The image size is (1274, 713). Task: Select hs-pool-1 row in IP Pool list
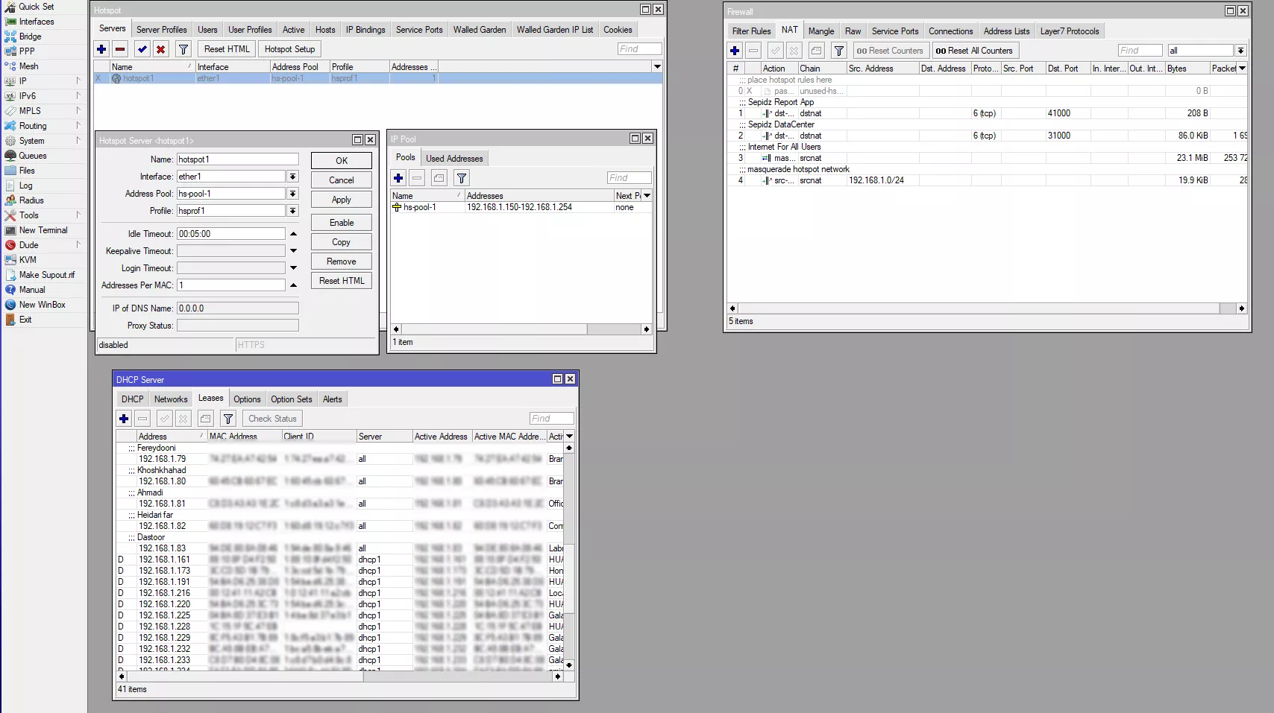[521, 207]
